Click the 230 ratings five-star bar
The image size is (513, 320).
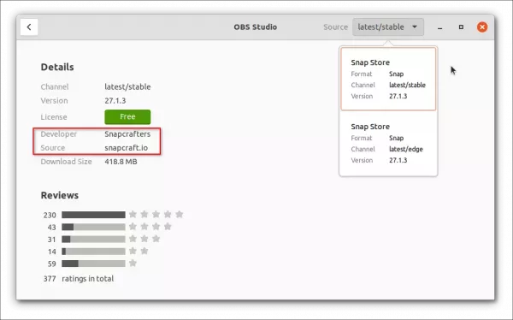pos(93,215)
